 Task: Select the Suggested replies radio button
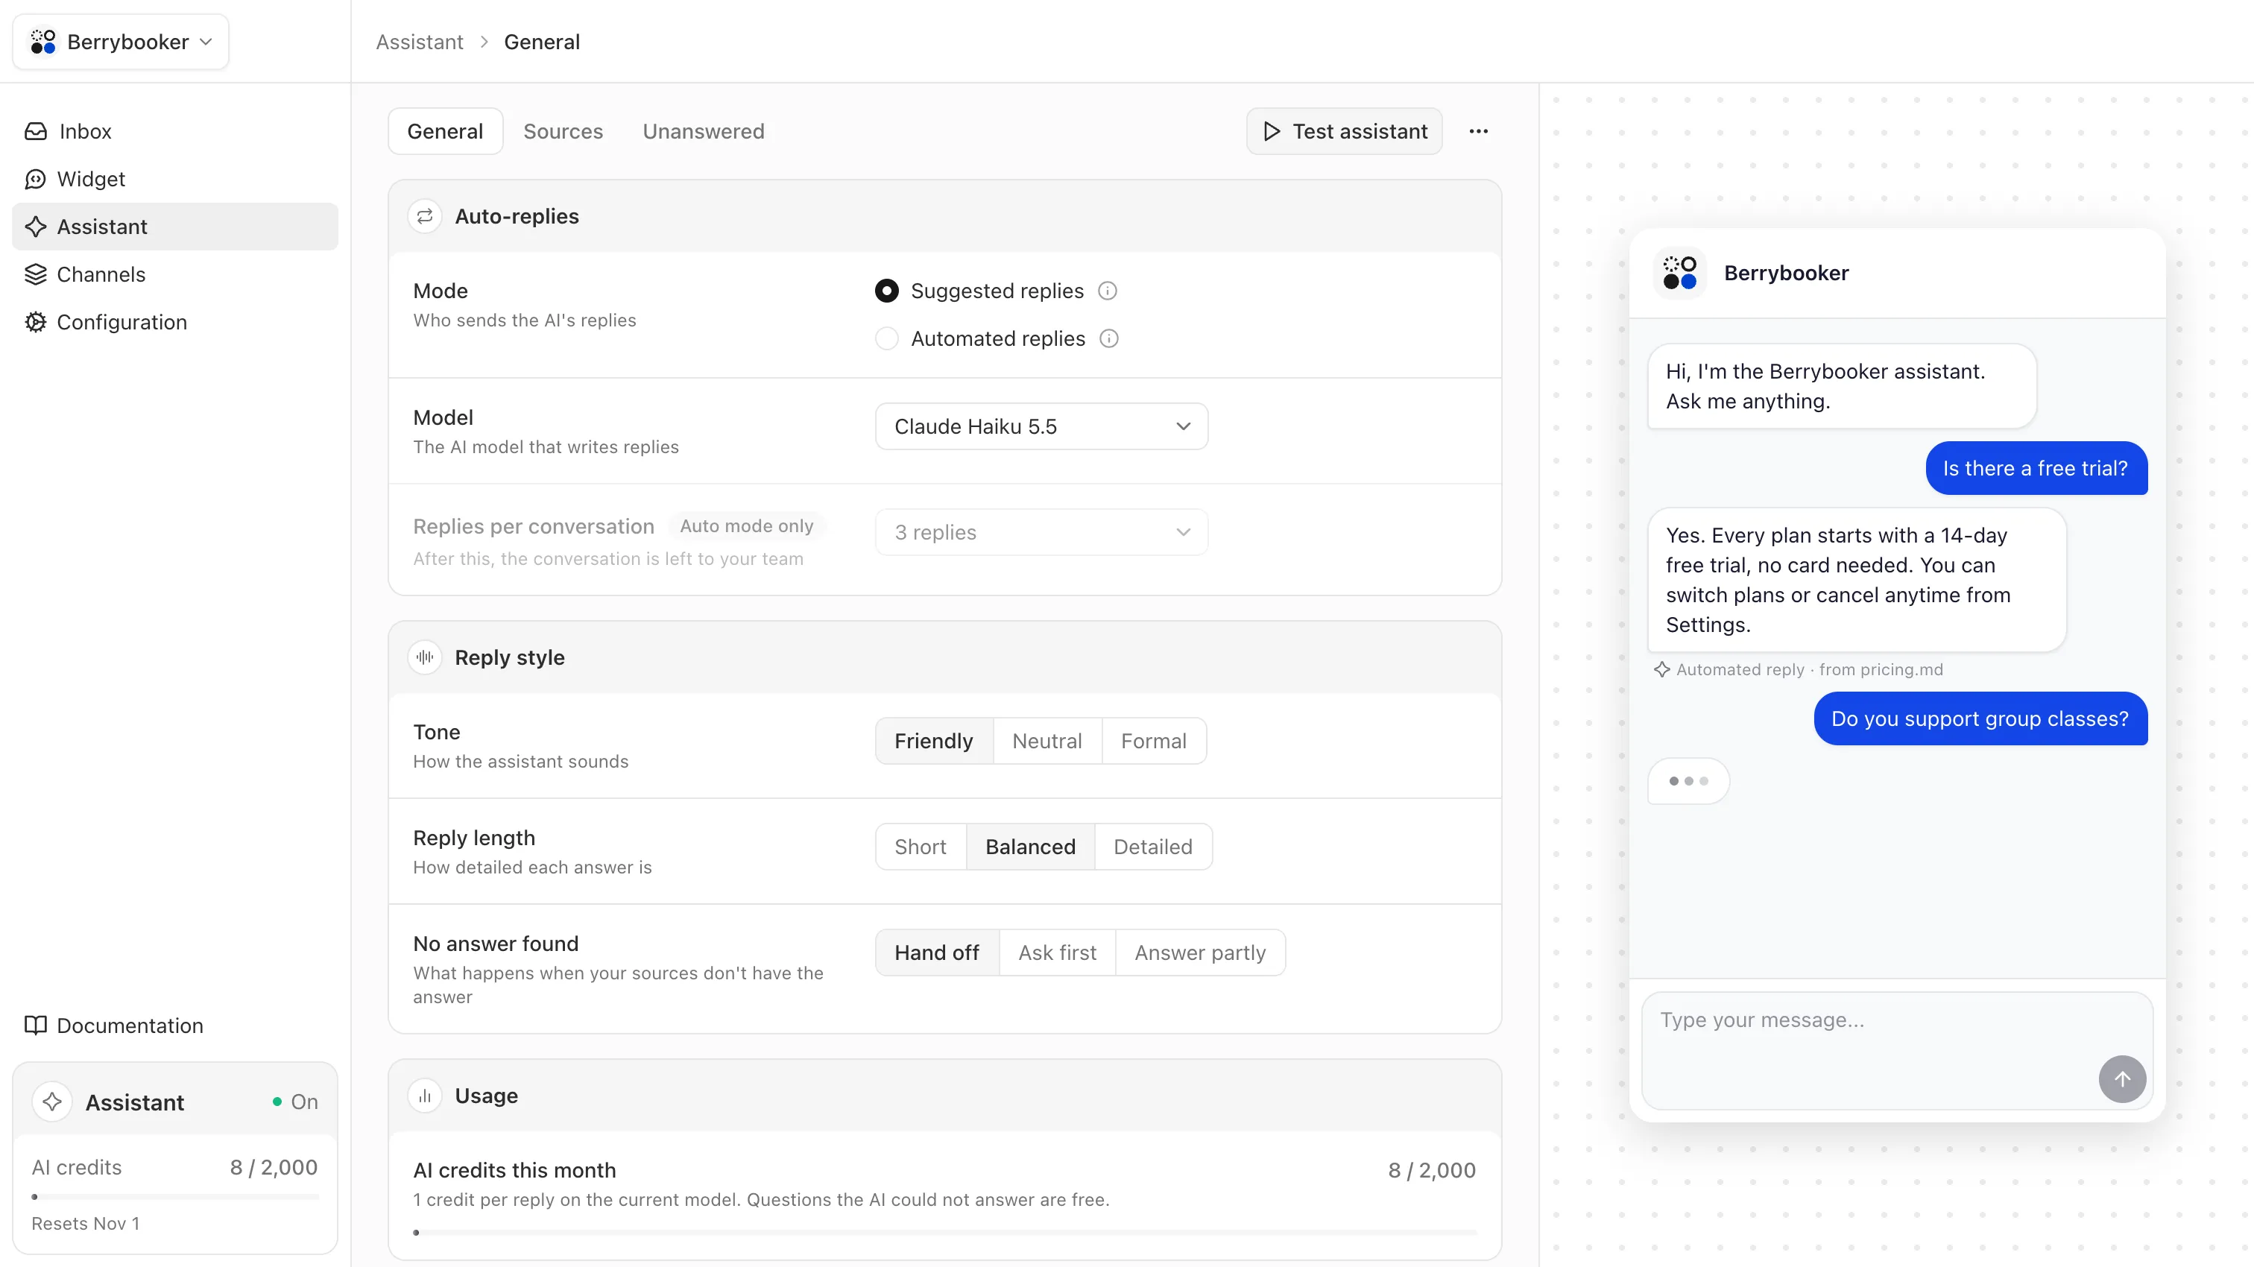[886, 291]
